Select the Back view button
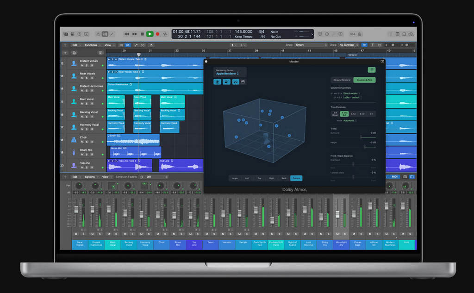This screenshot has width=474, height=293. point(284,178)
